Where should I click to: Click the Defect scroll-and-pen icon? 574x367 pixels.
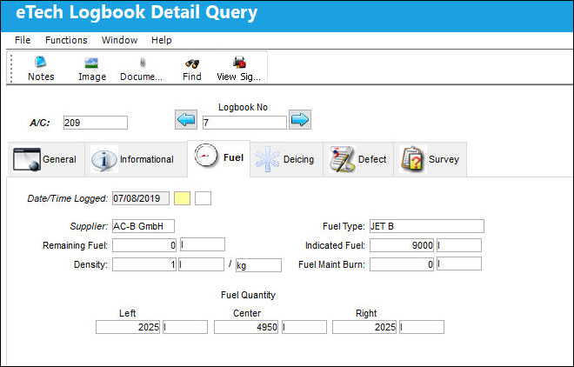click(x=342, y=159)
